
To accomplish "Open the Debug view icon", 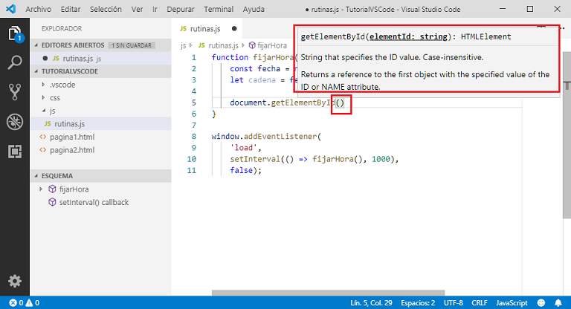I will pyautogui.click(x=15, y=122).
